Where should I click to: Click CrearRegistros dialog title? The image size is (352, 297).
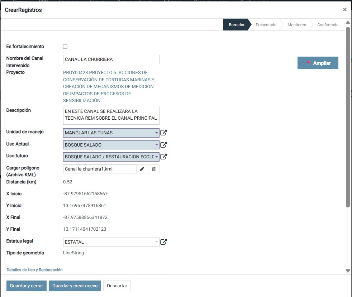coord(23,10)
